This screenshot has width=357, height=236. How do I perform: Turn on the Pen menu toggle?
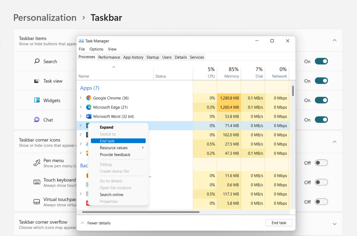(x=321, y=163)
